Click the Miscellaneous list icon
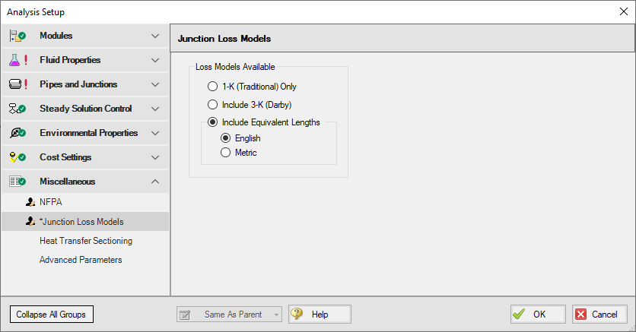This screenshot has width=636, height=332. tap(17, 182)
